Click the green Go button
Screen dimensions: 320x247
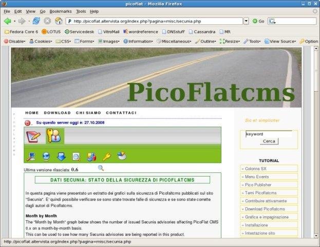tap(258, 21)
